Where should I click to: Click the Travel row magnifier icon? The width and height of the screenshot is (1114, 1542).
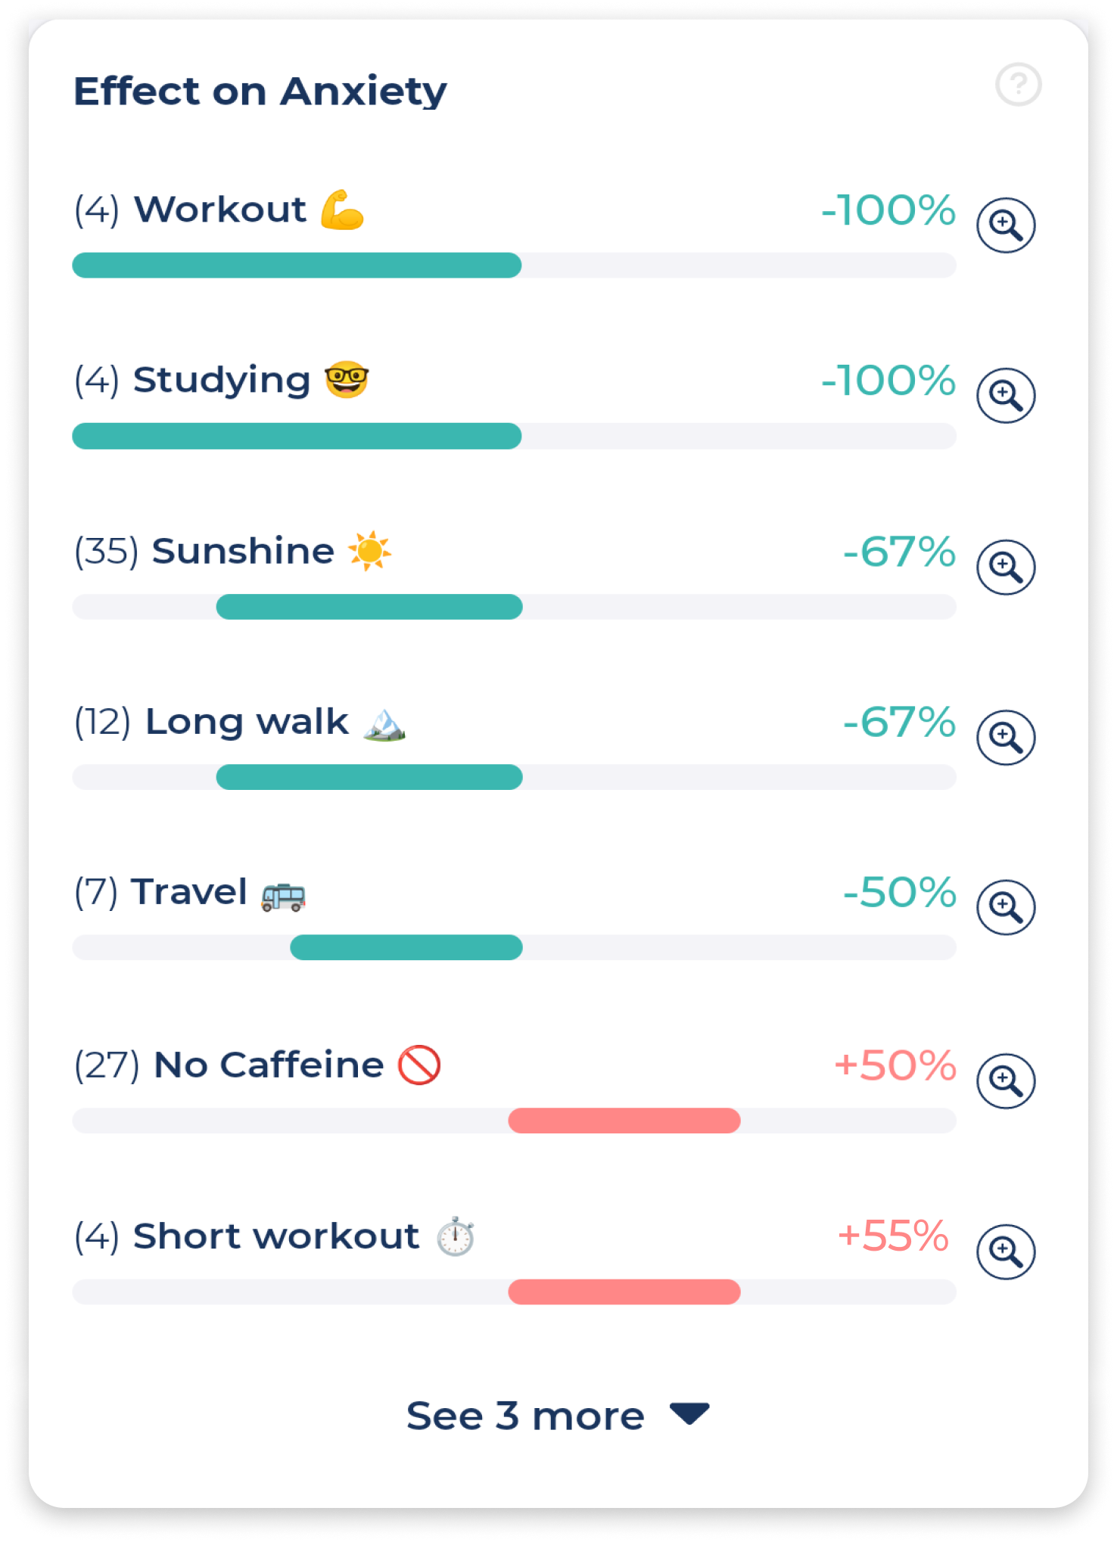click(x=1006, y=907)
